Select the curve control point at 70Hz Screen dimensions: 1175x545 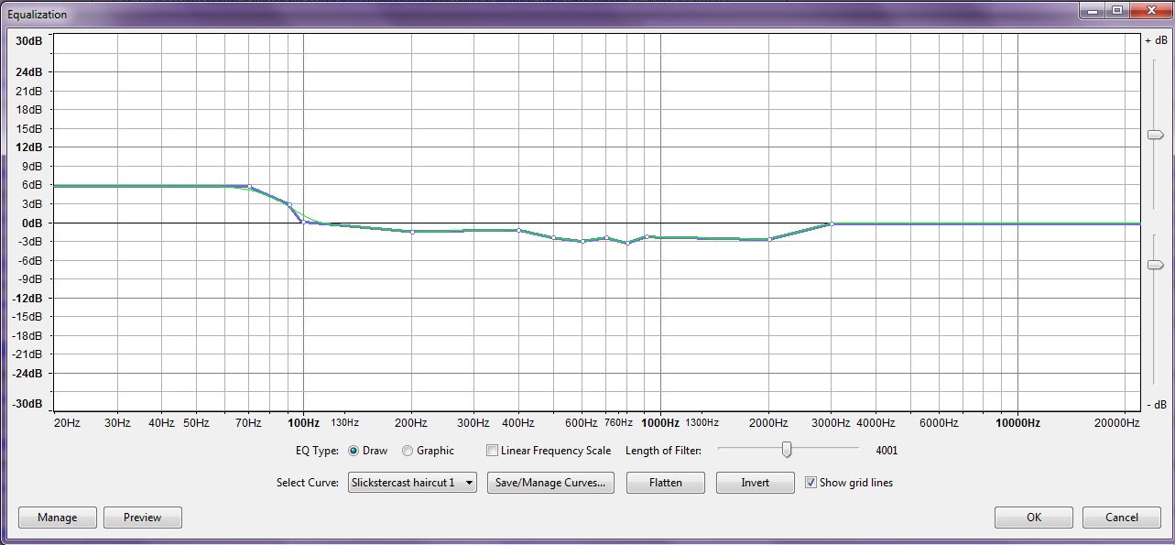[x=249, y=187]
